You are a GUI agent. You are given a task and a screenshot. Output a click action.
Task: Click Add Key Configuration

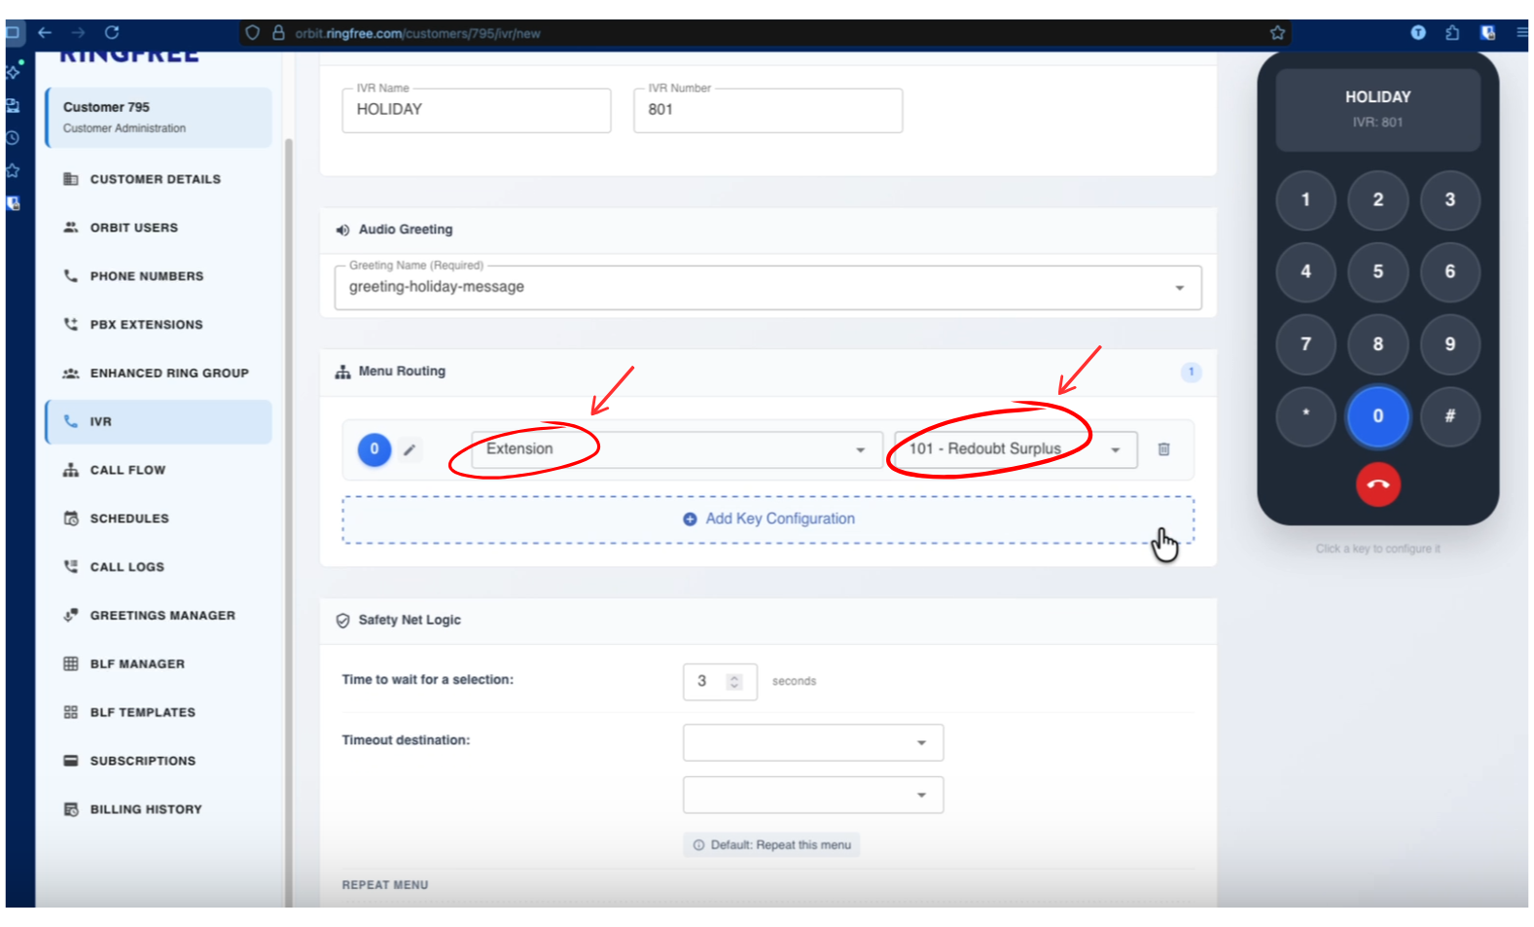pyautogui.click(x=767, y=519)
